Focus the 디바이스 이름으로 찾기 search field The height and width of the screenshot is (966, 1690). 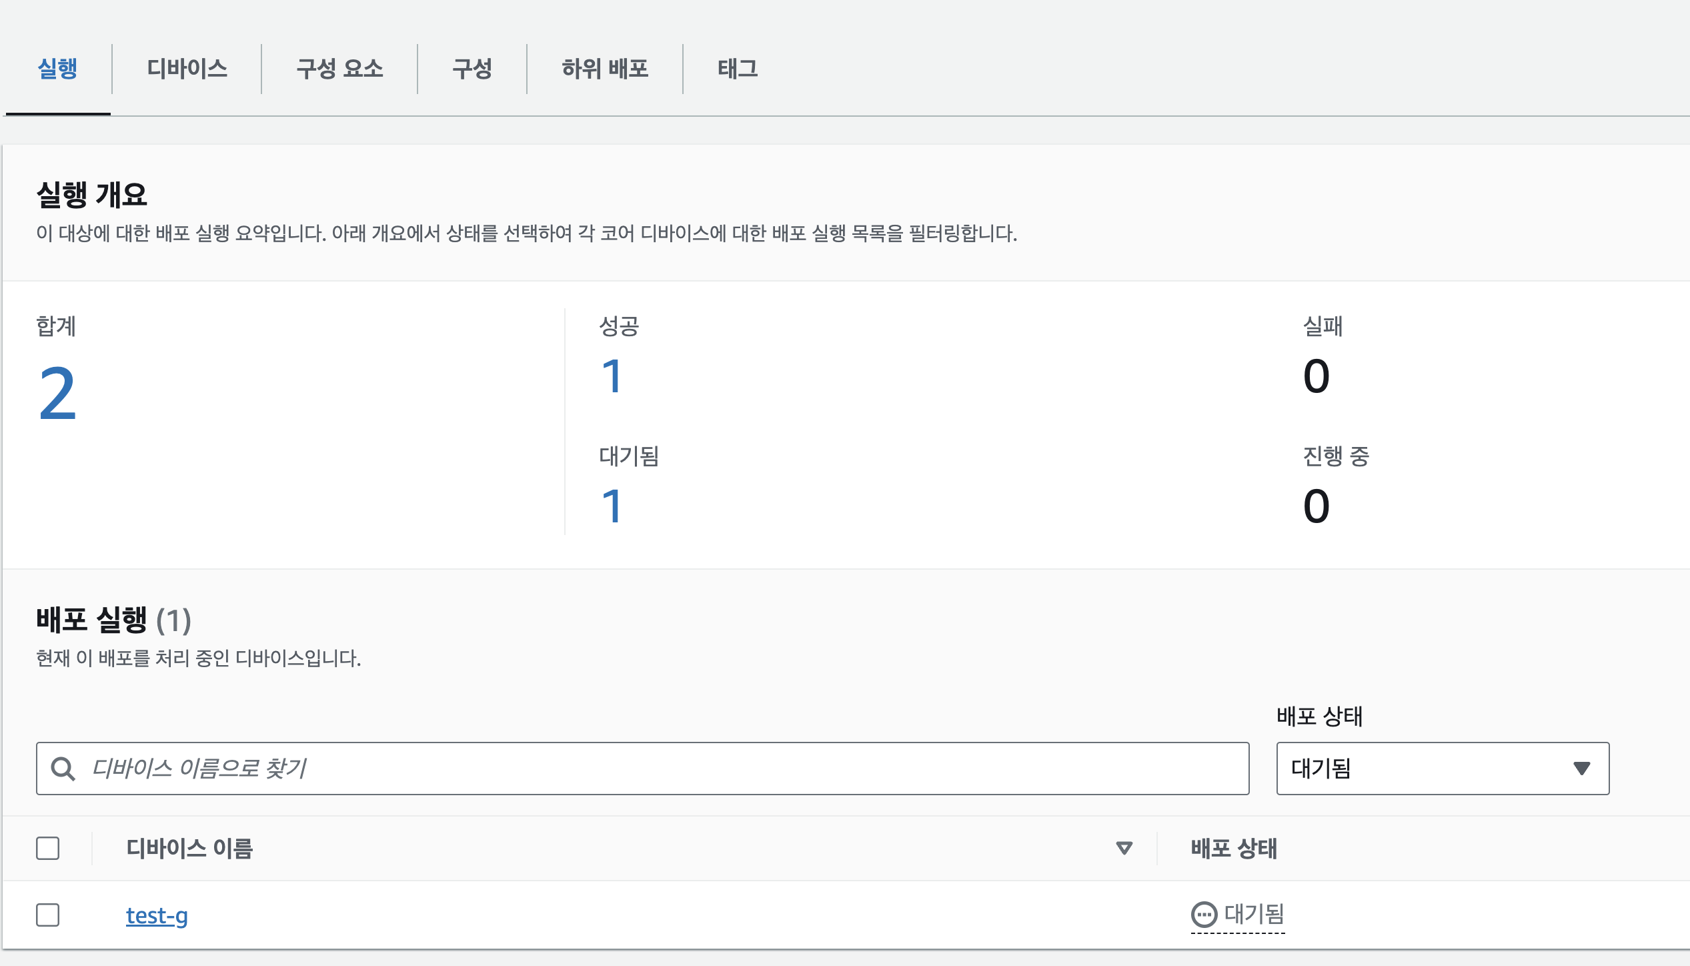point(642,769)
